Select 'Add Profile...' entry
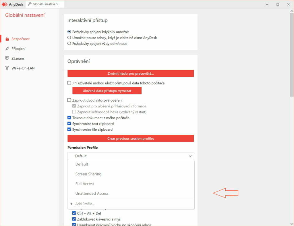Viewport: 294px width, 226px height. click(x=131, y=204)
